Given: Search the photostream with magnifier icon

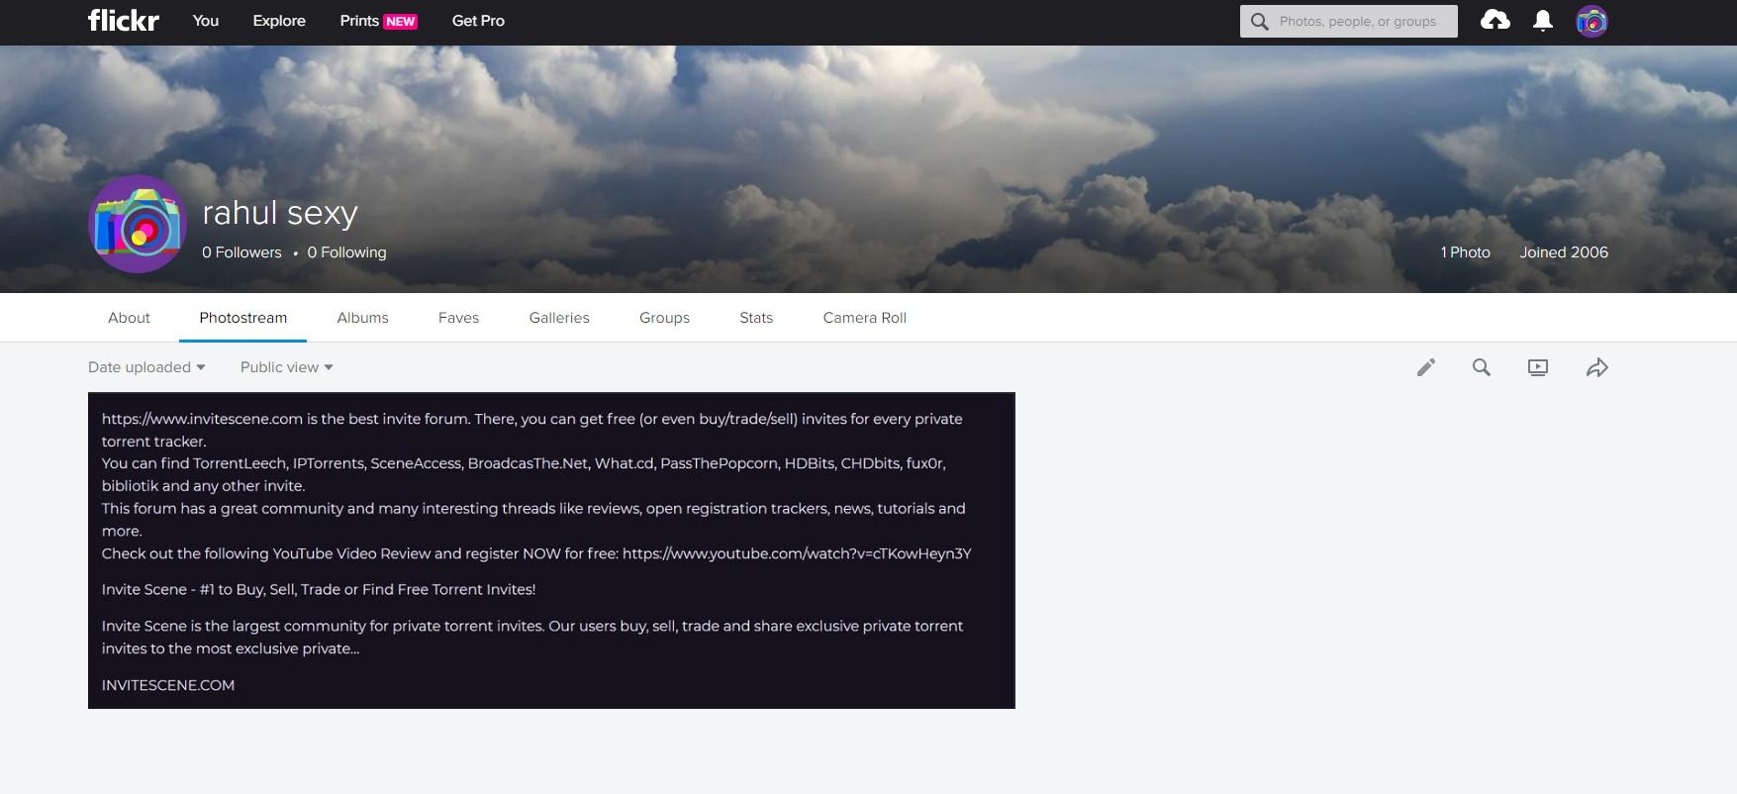Looking at the screenshot, I should tap(1481, 367).
